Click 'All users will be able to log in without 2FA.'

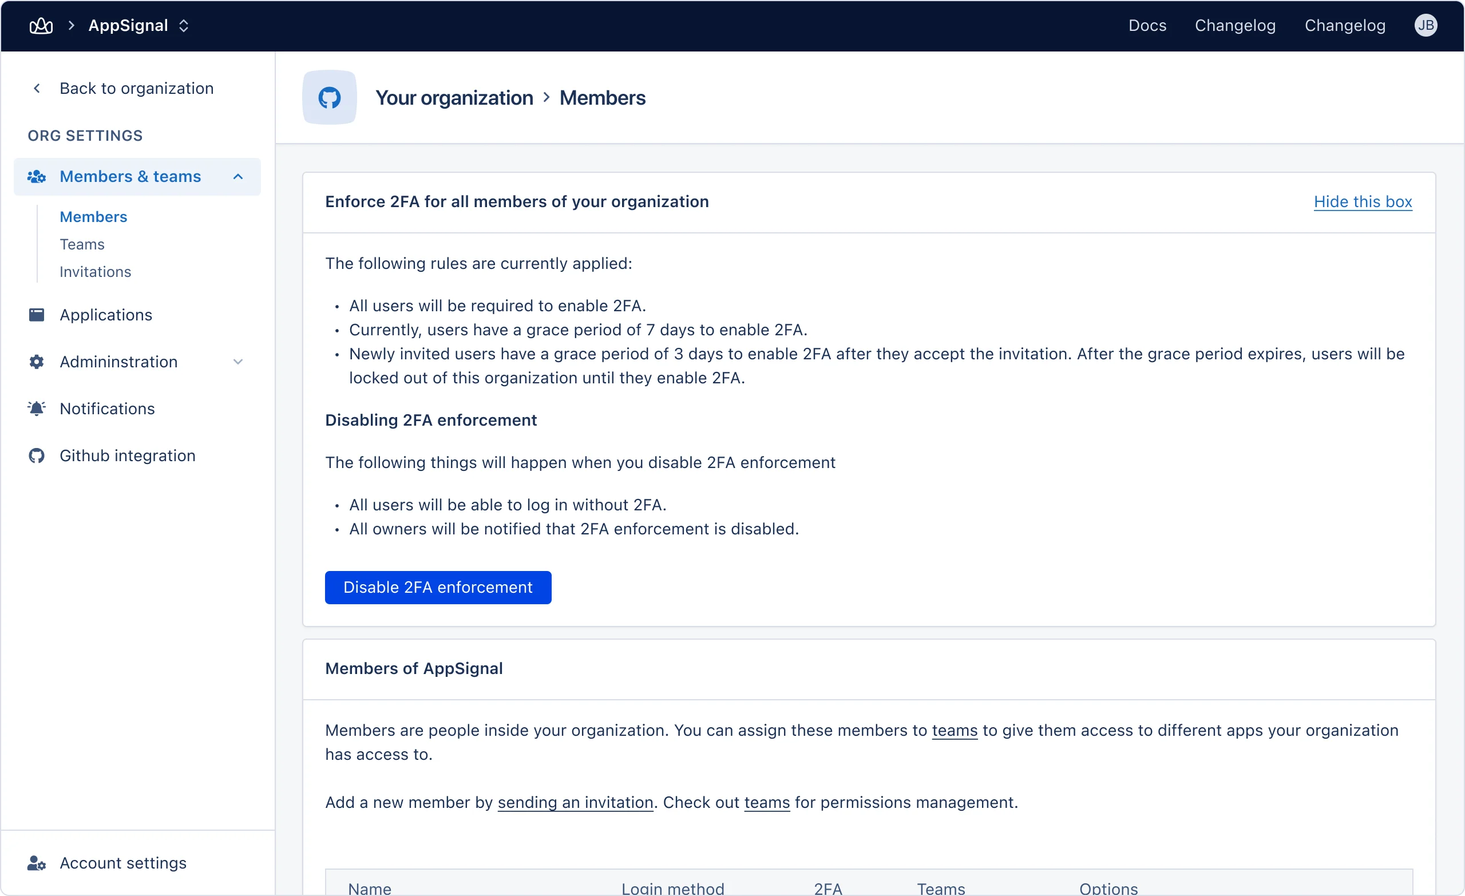(508, 505)
